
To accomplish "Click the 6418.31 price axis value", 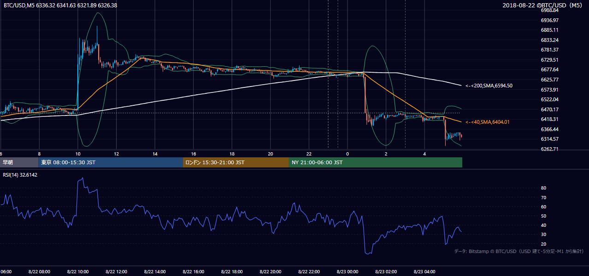I will pos(549,119).
